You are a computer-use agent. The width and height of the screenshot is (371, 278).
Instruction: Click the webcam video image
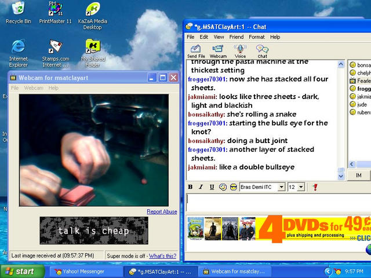click(x=94, y=150)
